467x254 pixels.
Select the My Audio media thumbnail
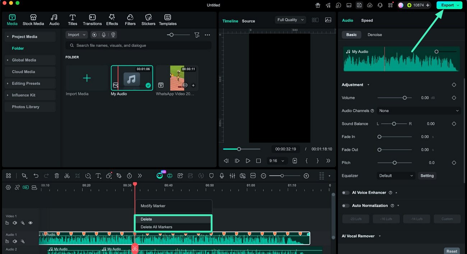tap(132, 78)
